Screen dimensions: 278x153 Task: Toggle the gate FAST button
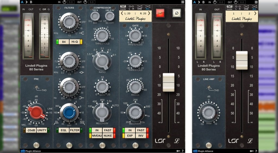(x=141, y=130)
